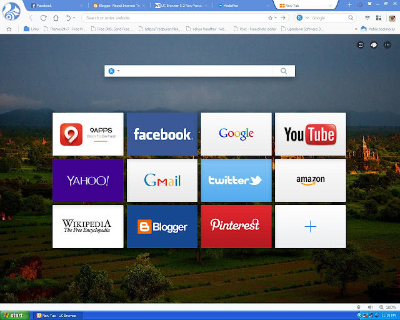The width and height of the screenshot is (400, 320).
Task: Toggle sound with status bar speaker icon
Action: click(371, 307)
